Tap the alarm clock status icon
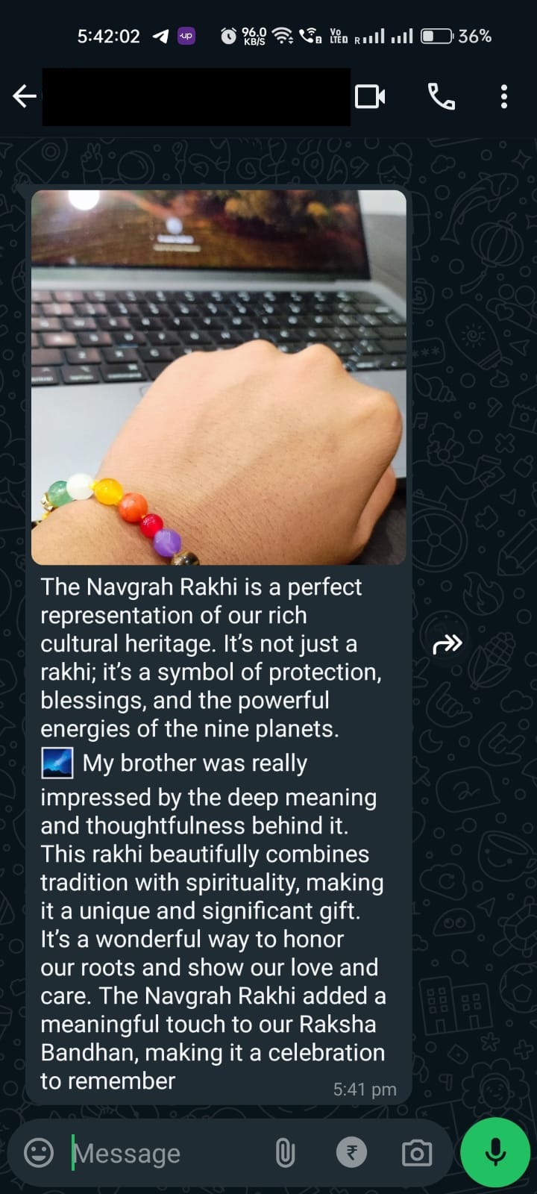Screen dimensions: 537x1194 pos(229,36)
